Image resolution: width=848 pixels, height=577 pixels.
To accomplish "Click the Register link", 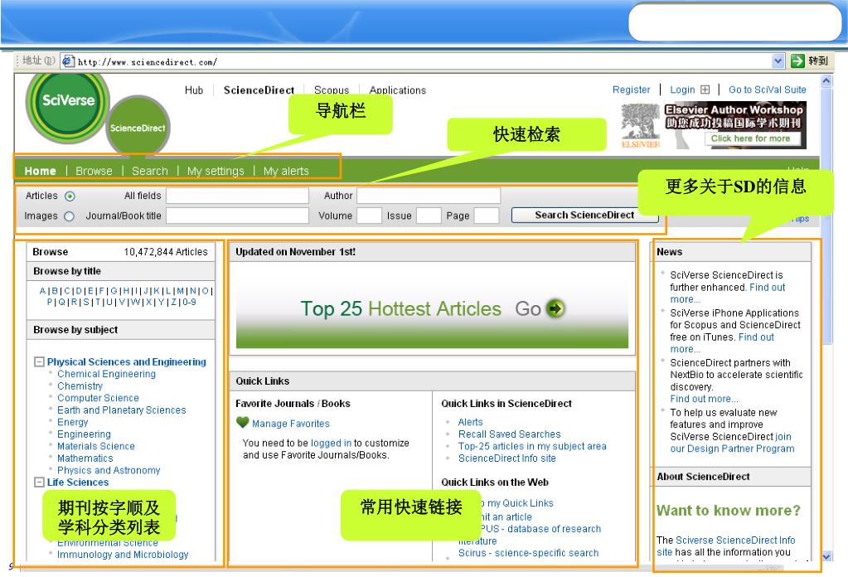I will point(631,90).
